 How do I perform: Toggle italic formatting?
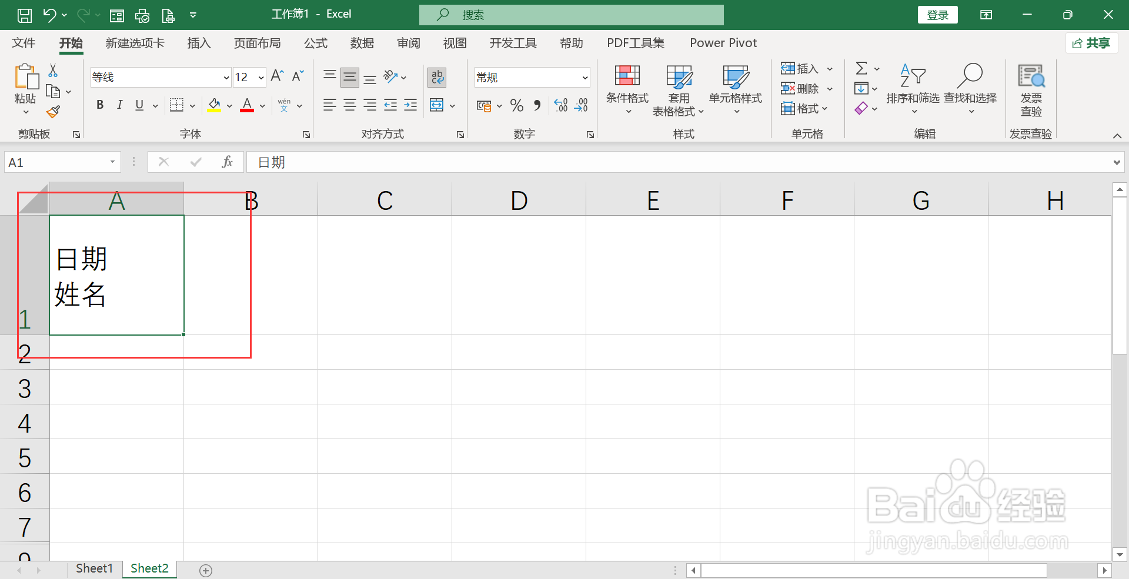pyautogui.click(x=119, y=105)
